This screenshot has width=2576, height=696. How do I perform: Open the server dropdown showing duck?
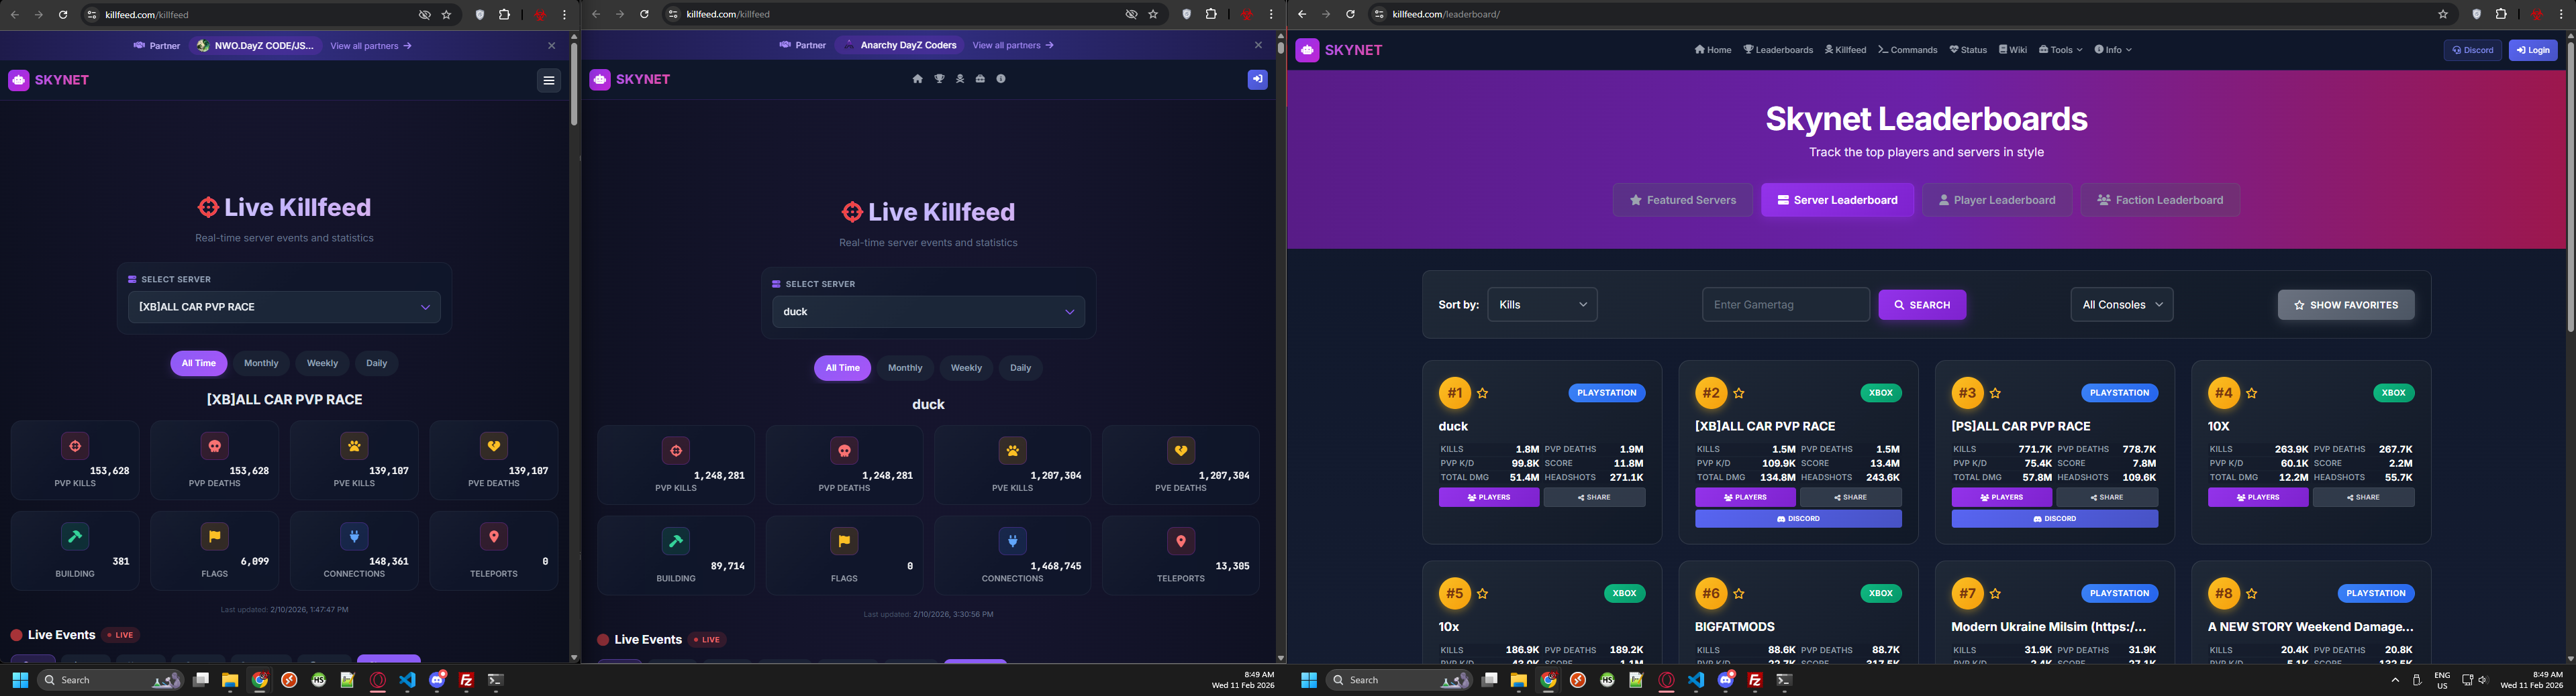click(x=928, y=312)
